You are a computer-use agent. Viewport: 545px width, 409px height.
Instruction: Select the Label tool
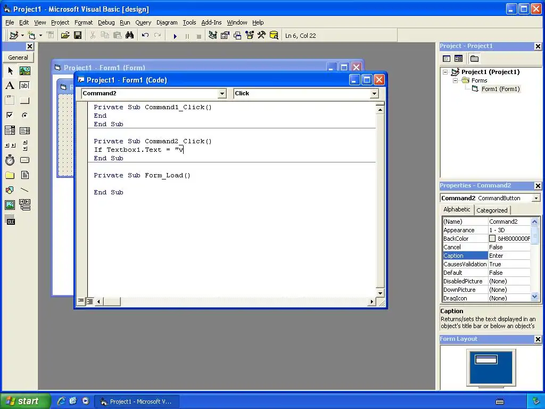10,86
